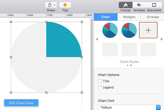Expand the Share dropdown chevron

click(x=54, y=5)
